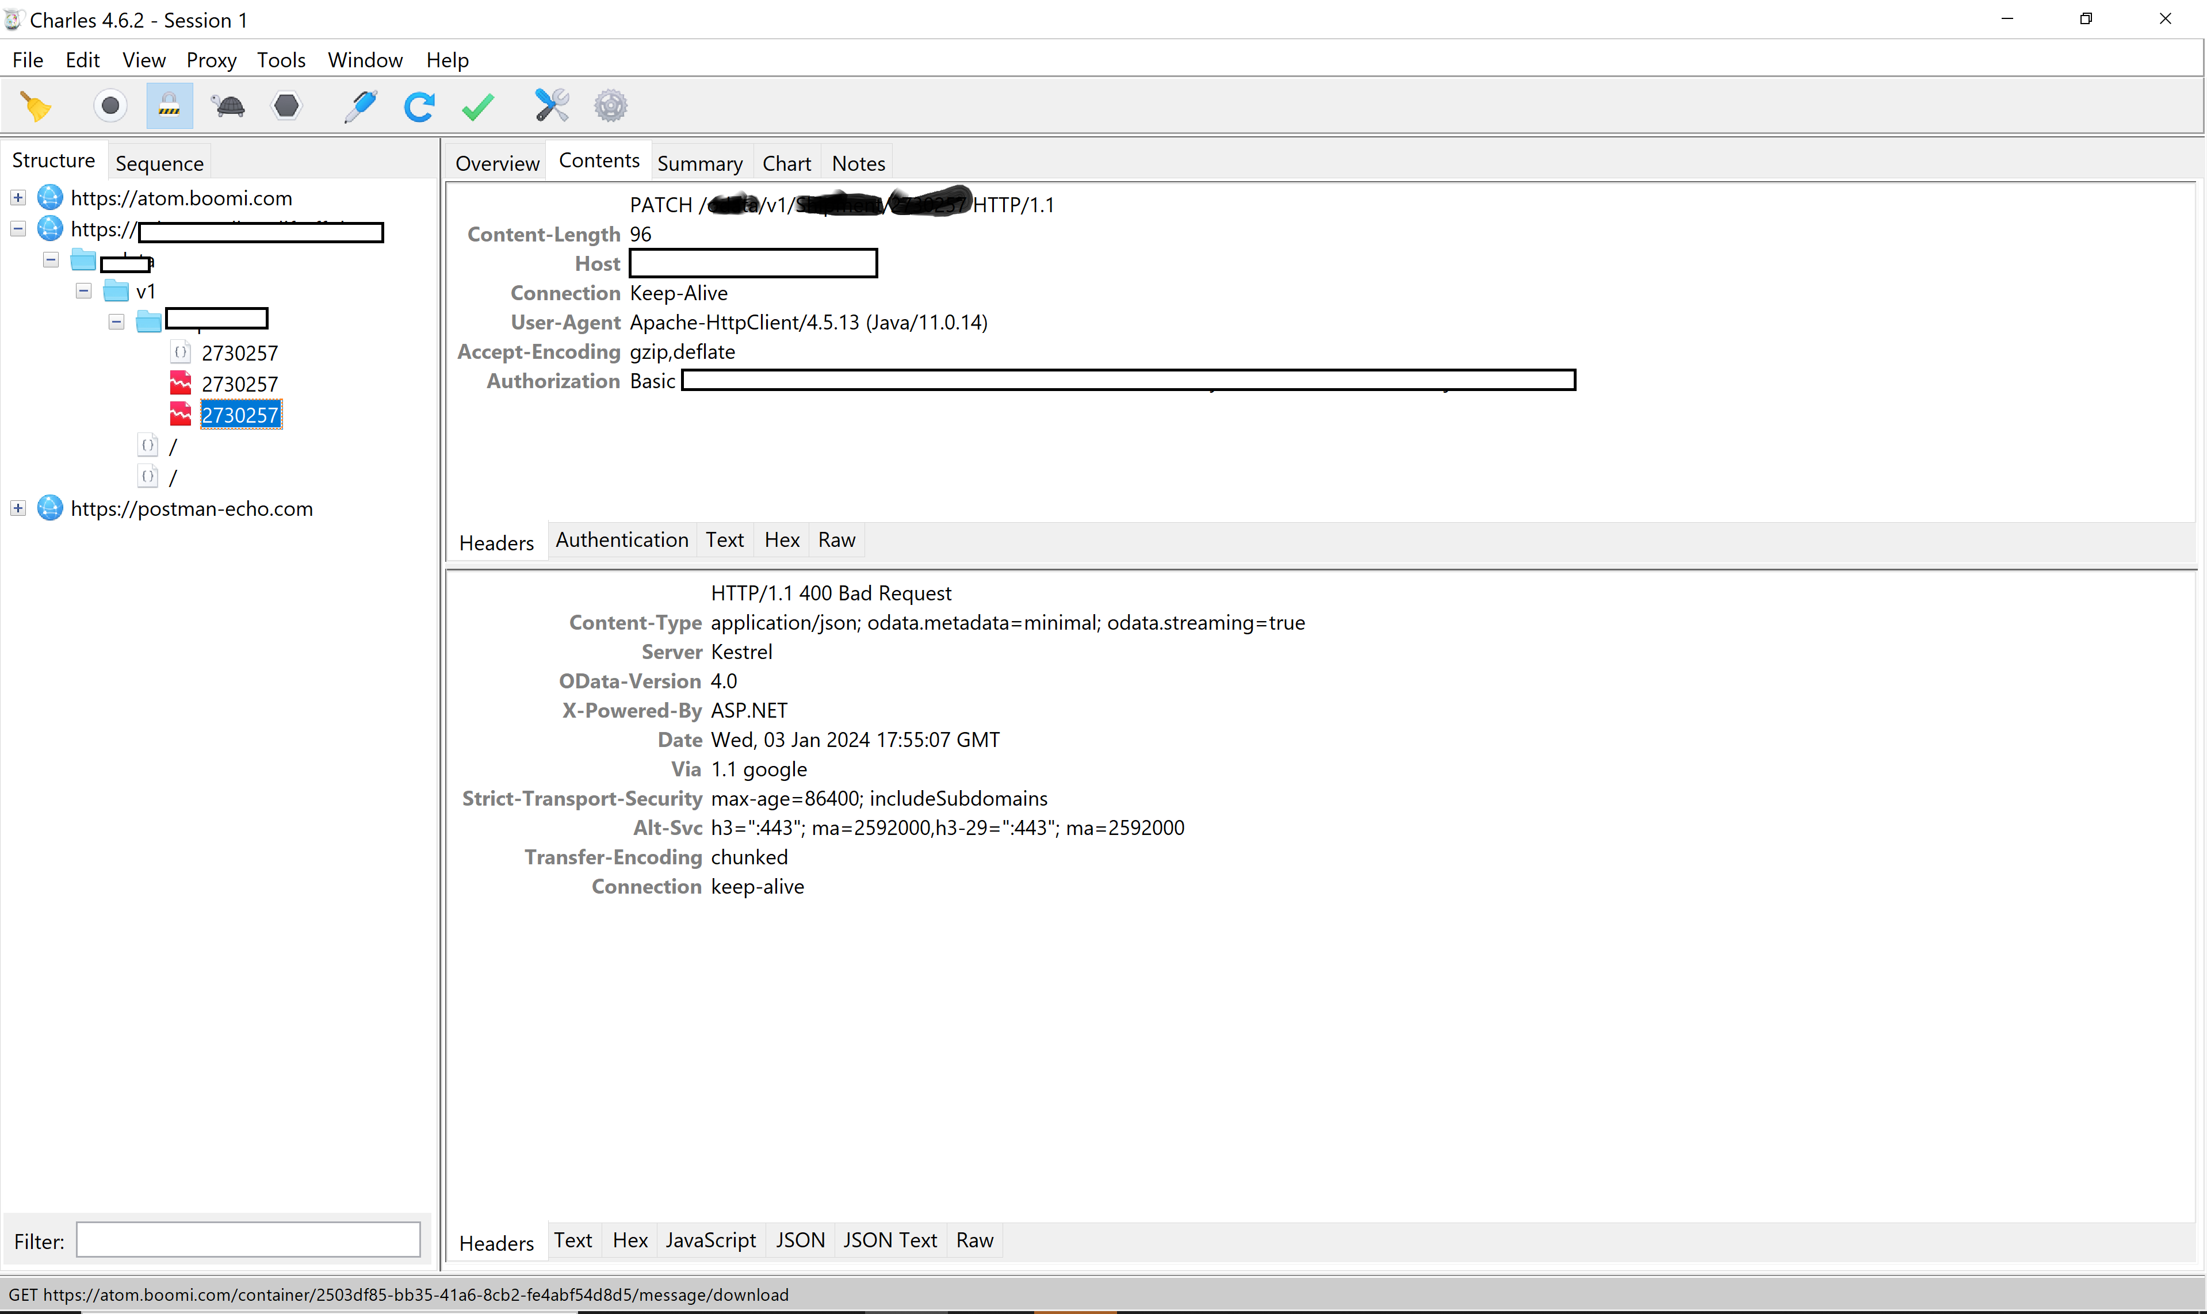
Task: Toggle breakpoints with the hexagon icon
Action: click(x=287, y=105)
